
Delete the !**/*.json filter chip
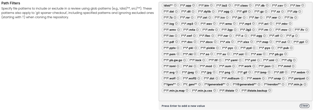pos(273,66)
